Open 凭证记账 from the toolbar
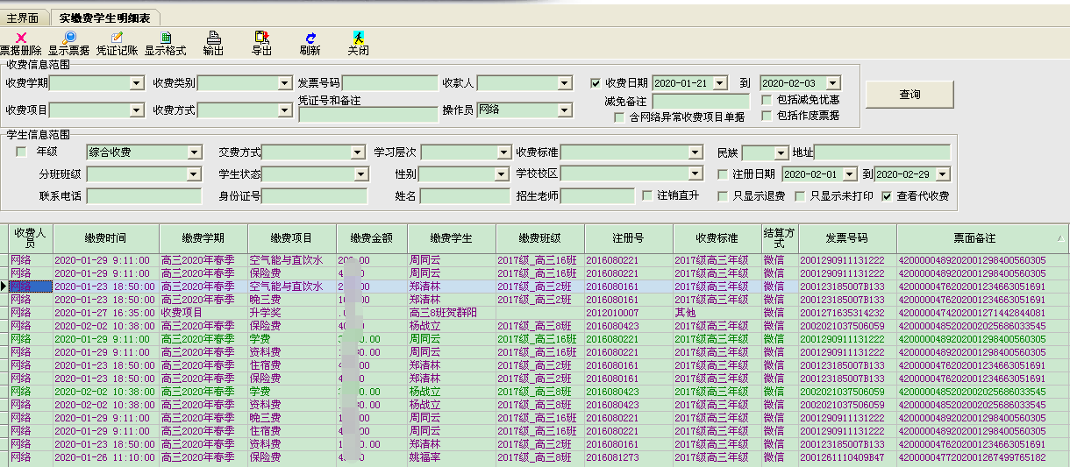Image resolution: width=1070 pixels, height=467 pixels. [117, 38]
